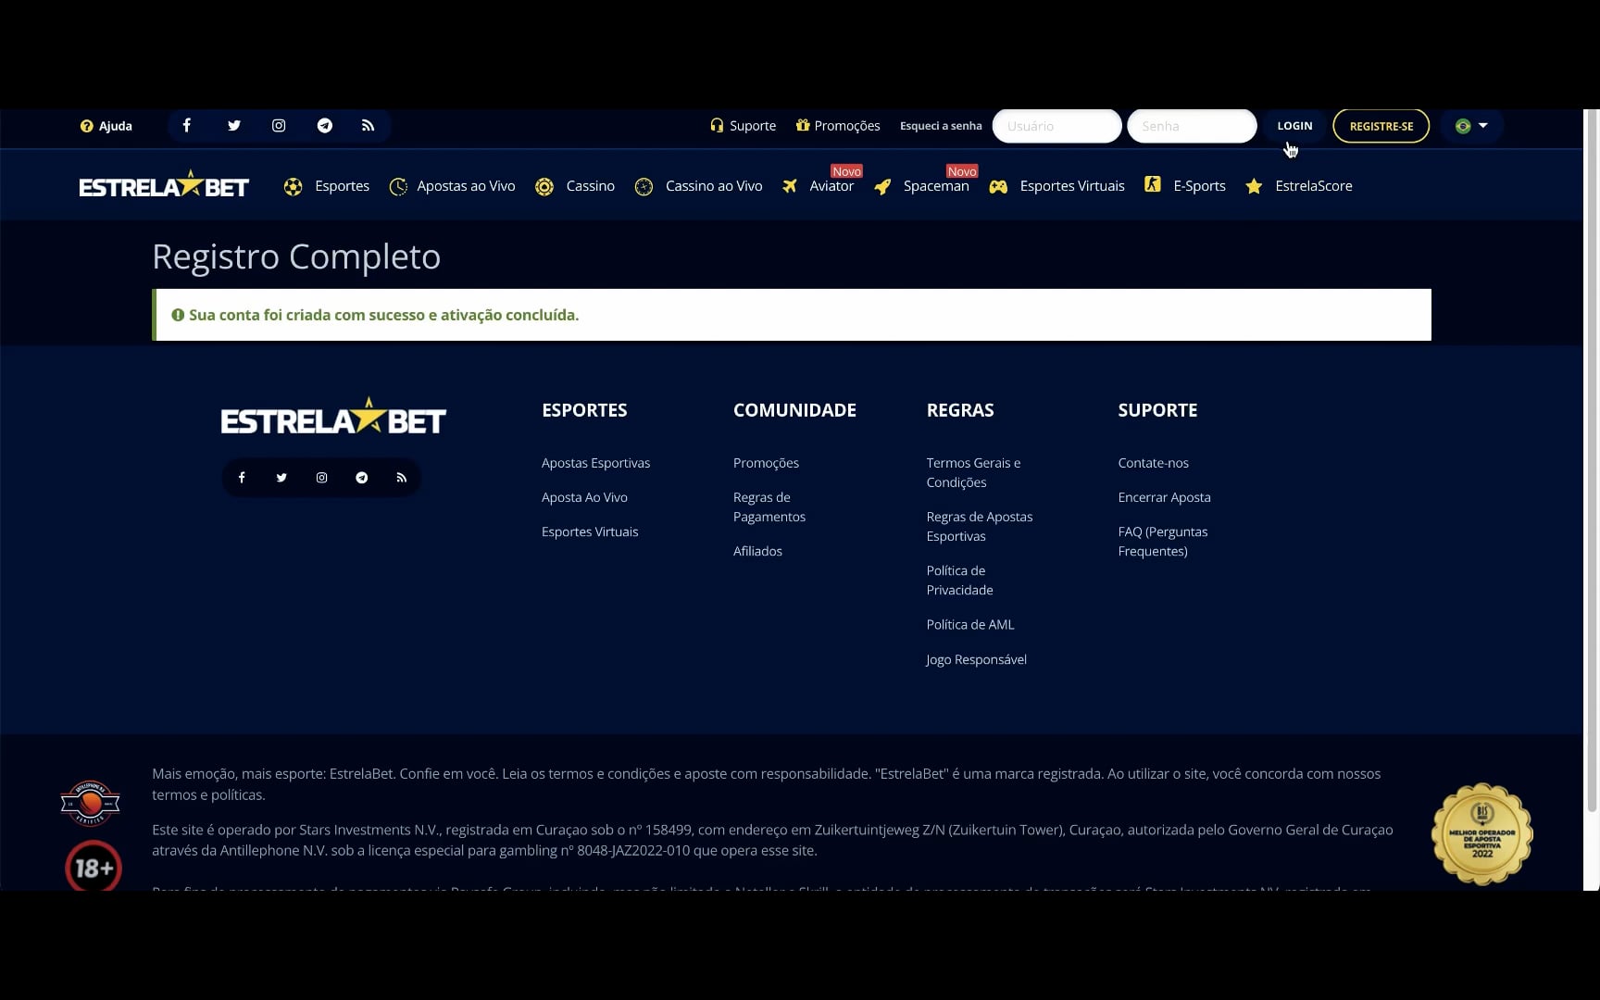Screen dimensions: 1600x1000
Task: Click the chip icon beside Cassino
Action: click(x=544, y=187)
